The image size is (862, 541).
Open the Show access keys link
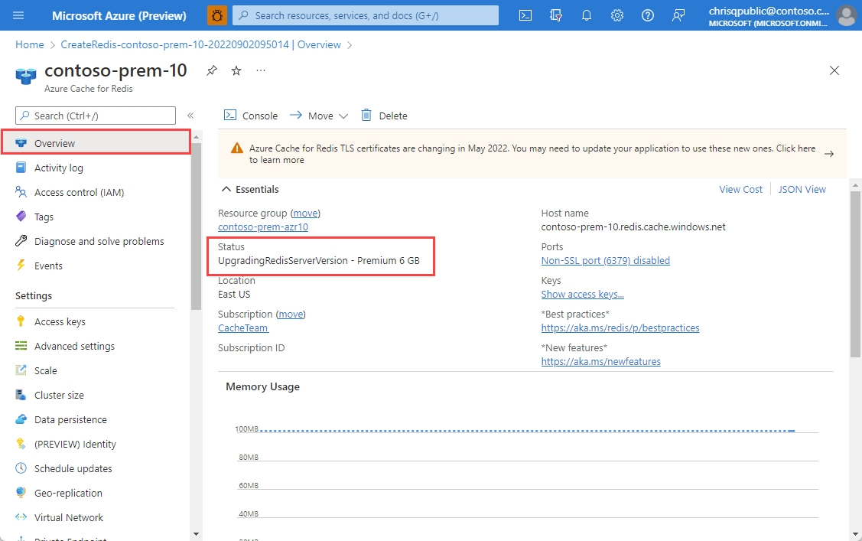[x=582, y=294]
